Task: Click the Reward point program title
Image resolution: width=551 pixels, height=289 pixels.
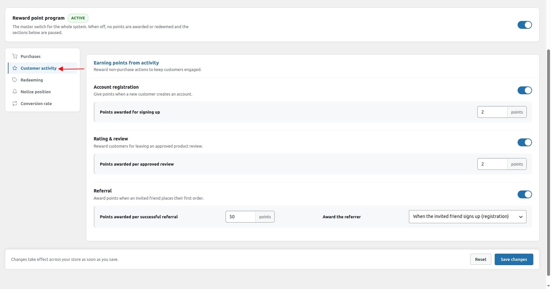Action: point(38,18)
